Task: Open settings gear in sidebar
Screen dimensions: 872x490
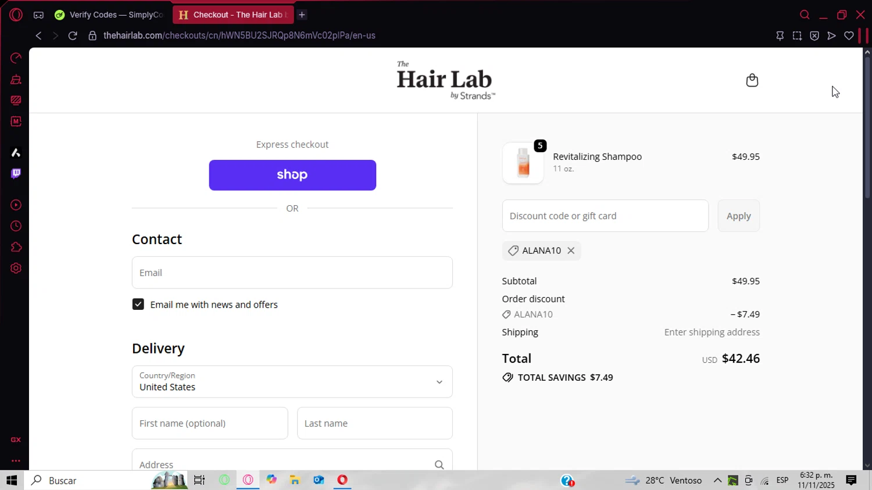Action: pos(16,269)
